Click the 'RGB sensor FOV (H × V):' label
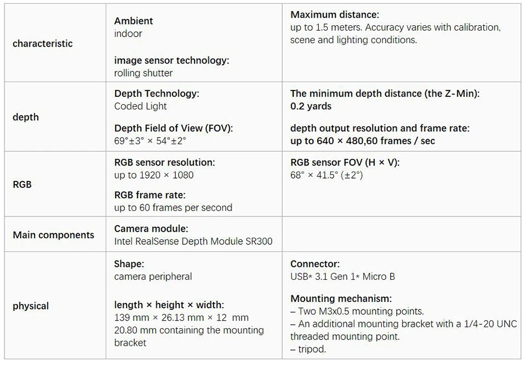 tap(345, 163)
